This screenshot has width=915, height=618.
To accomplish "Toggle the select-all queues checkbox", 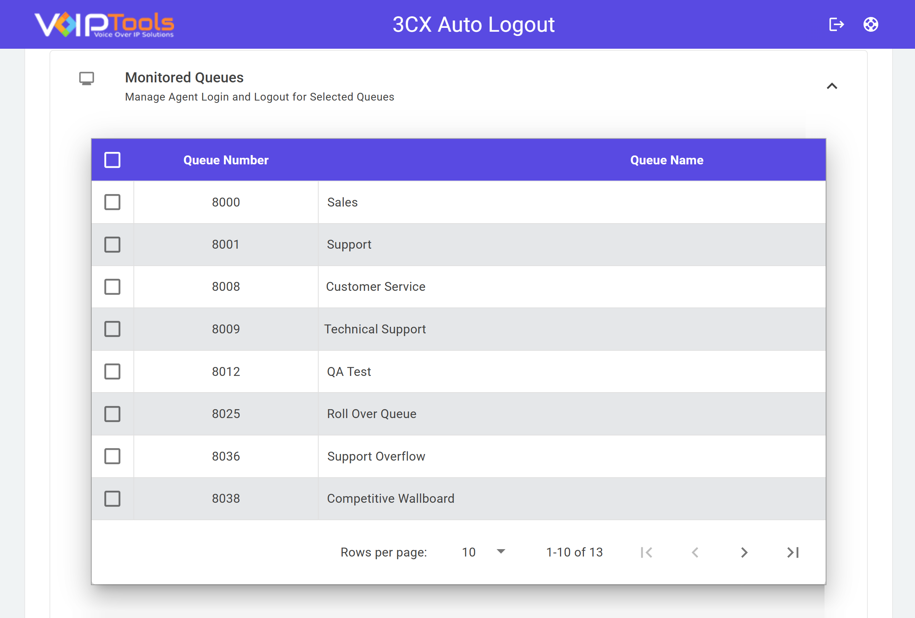I will [112, 160].
